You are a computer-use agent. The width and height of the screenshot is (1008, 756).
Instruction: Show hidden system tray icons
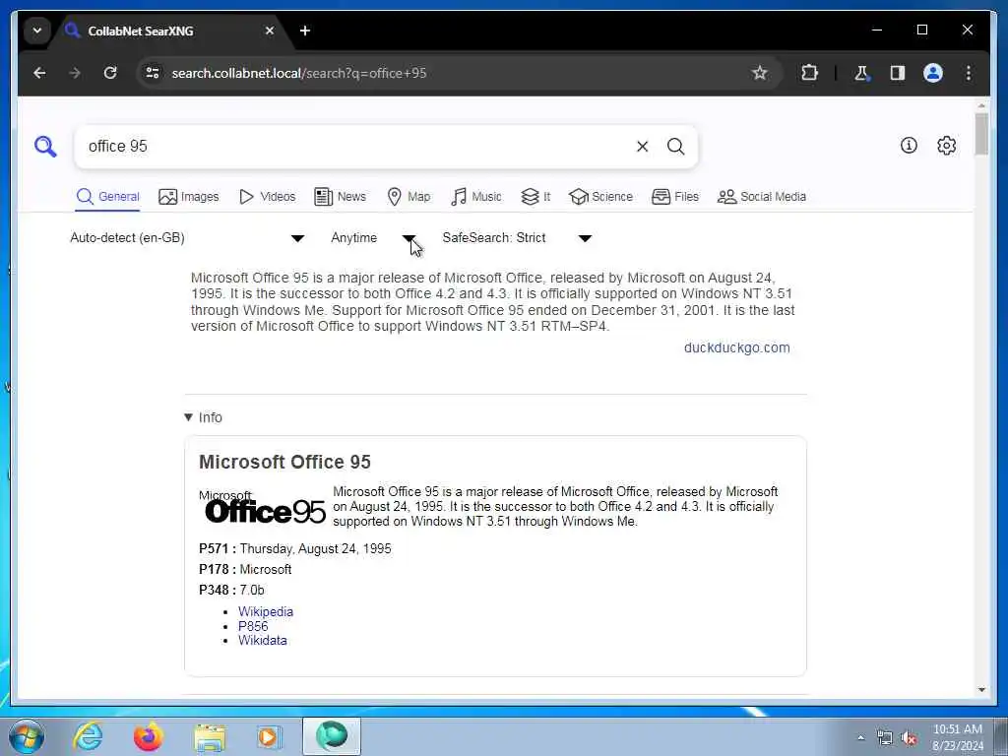860,738
